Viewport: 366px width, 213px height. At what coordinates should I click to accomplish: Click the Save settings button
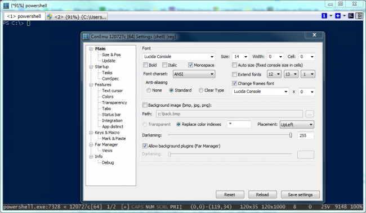[x=300, y=194]
